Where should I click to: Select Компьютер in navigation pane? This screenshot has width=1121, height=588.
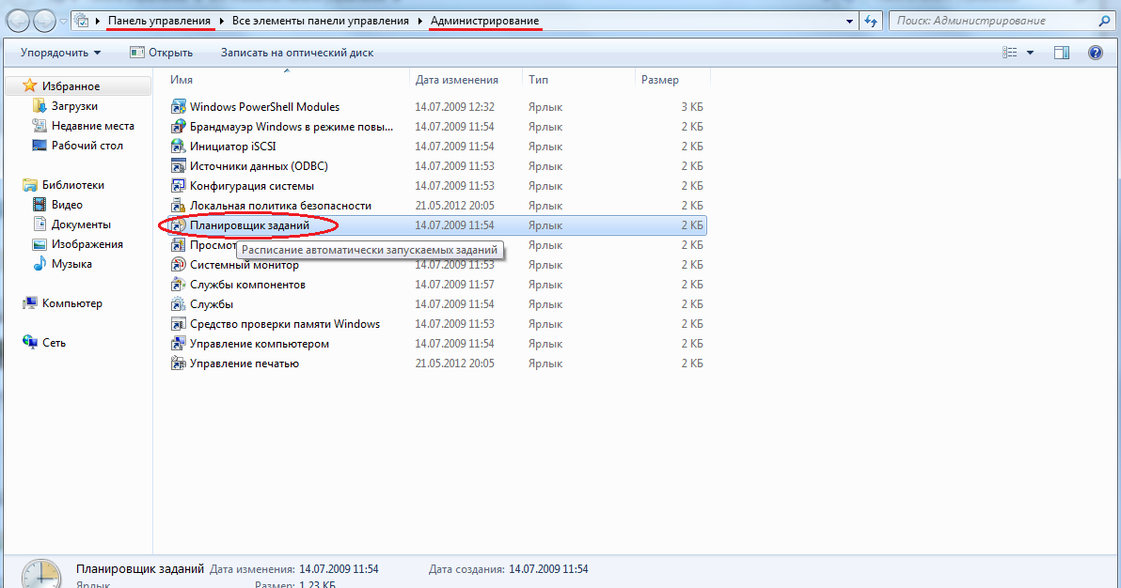[71, 303]
